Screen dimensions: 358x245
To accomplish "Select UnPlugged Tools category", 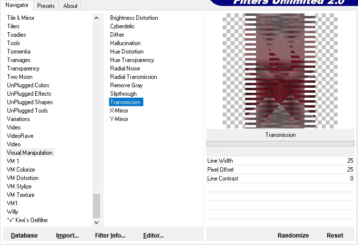I will [x=27, y=111].
